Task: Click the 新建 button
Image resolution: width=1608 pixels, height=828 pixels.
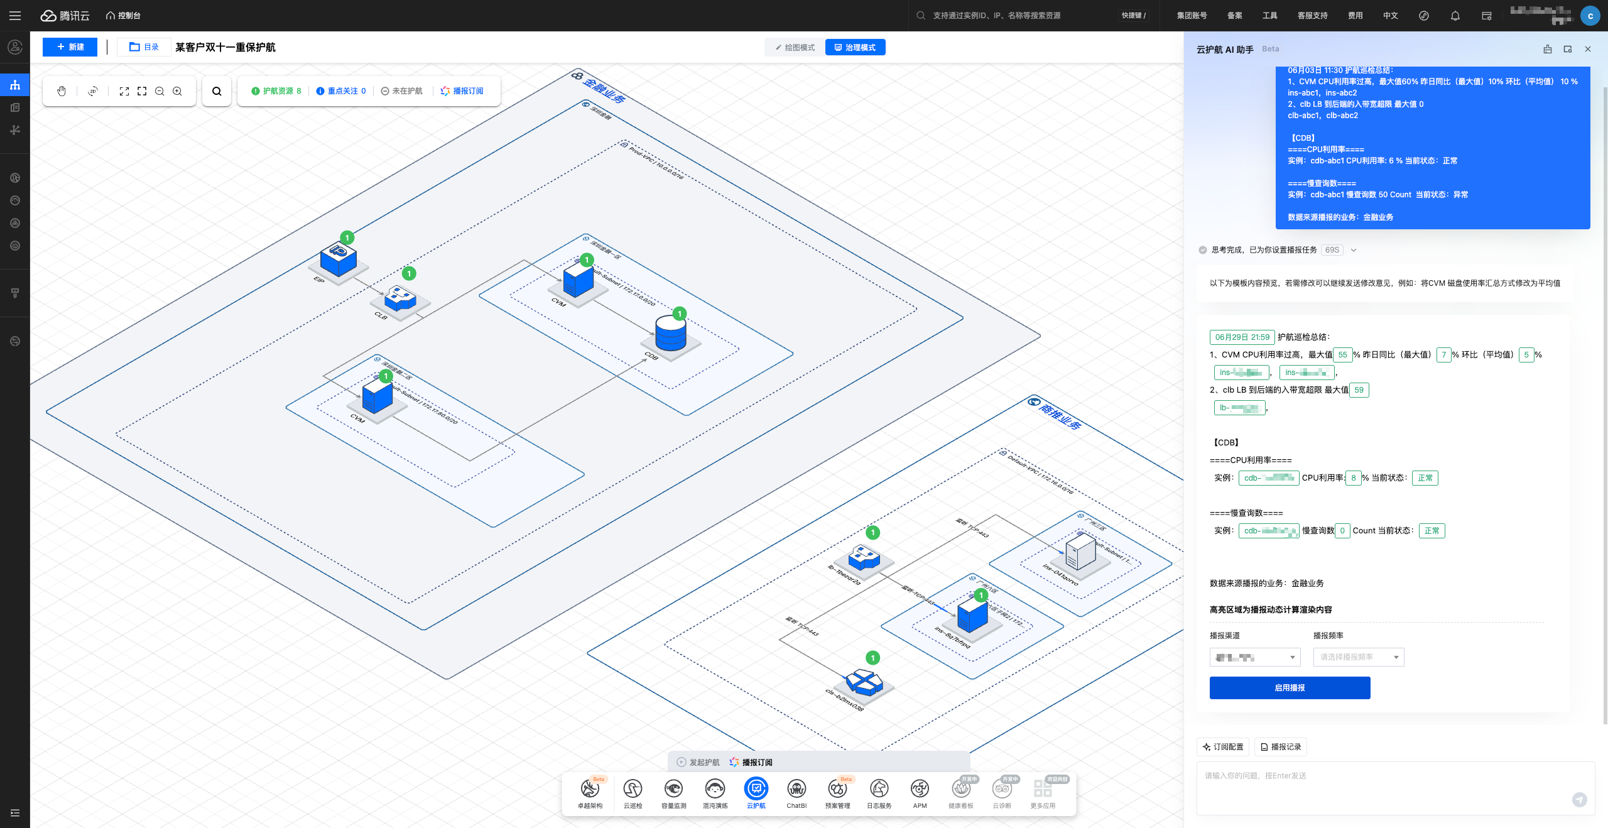Action: click(x=70, y=47)
